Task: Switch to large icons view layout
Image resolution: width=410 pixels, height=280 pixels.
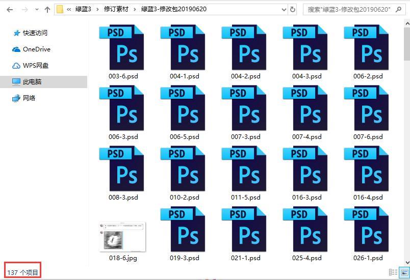Action: click(x=404, y=272)
